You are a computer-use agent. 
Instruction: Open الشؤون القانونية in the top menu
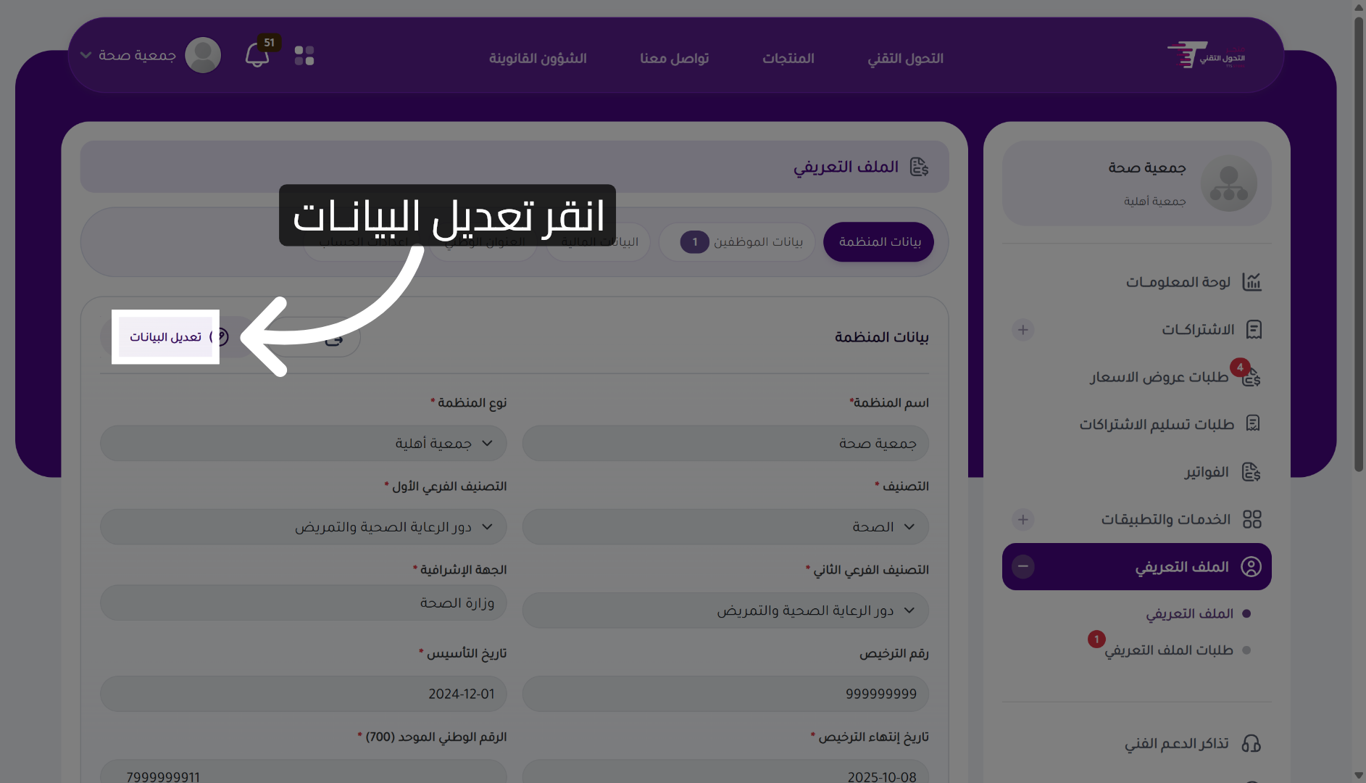538,58
